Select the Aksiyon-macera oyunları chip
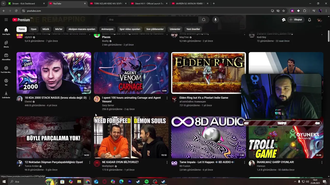Viewport: 330px width, 185px height. tap(82, 29)
